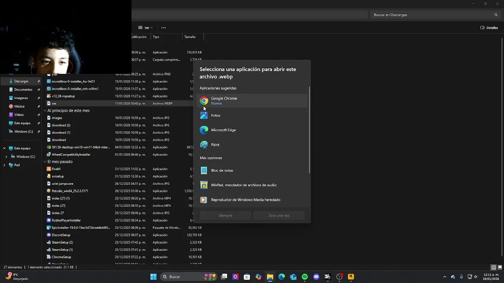Click the microphone tray icon
Image resolution: width=504 pixels, height=283 pixels.
(x=461, y=277)
